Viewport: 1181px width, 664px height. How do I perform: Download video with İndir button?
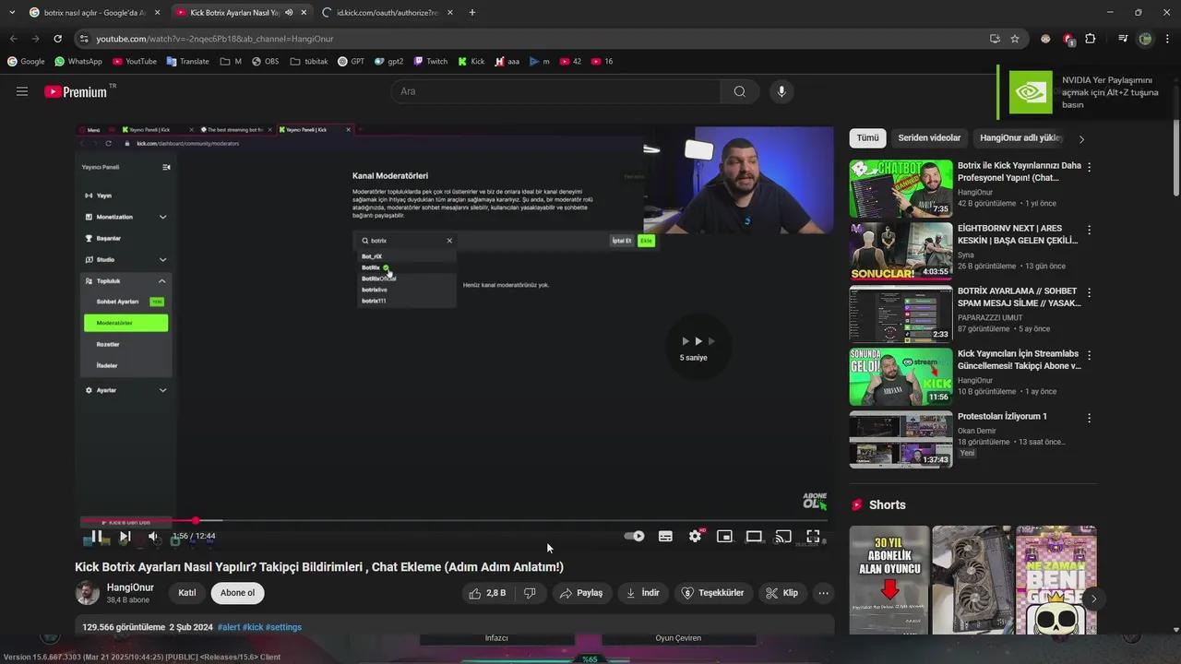pos(642,593)
